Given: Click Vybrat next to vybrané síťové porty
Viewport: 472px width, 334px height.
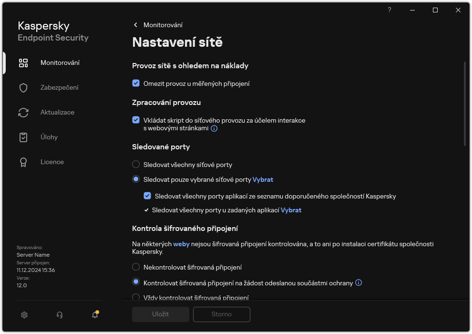Looking at the screenshot, I should coord(263,179).
